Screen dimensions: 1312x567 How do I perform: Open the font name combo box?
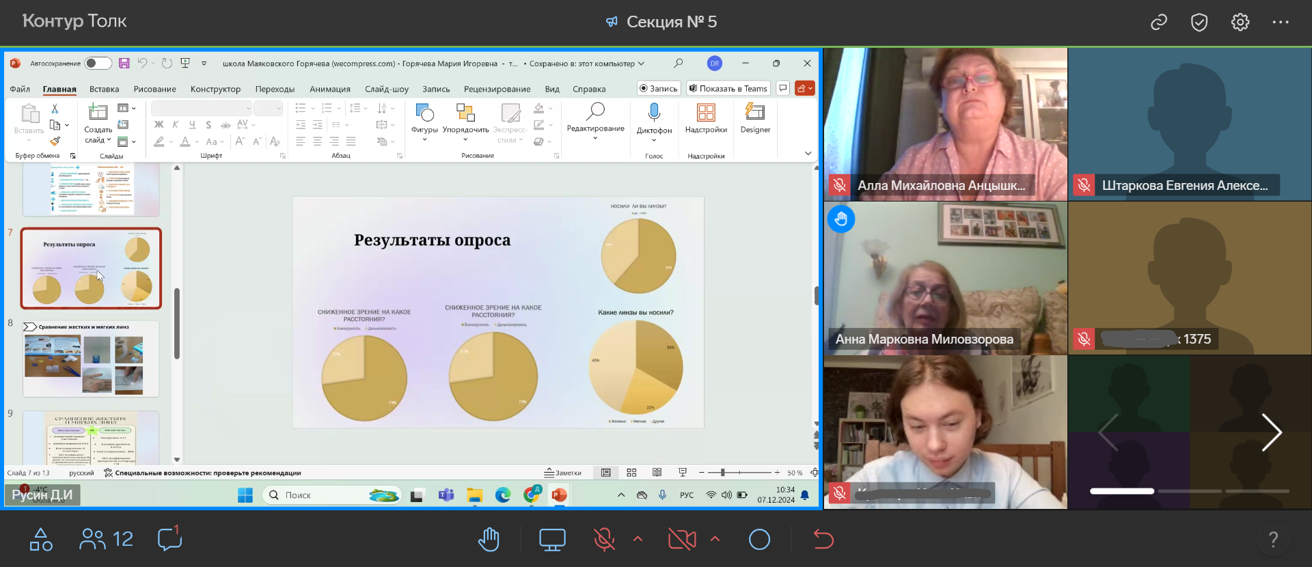tap(201, 109)
